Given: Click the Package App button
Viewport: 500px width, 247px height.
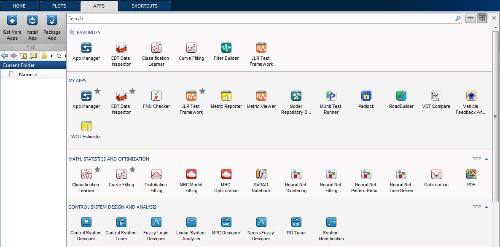Looking at the screenshot, I should [52, 27].
